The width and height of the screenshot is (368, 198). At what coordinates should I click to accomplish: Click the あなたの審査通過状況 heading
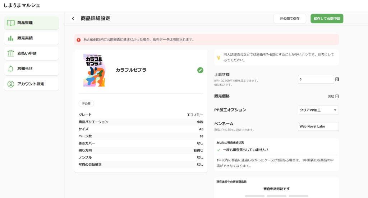(230, 142)
